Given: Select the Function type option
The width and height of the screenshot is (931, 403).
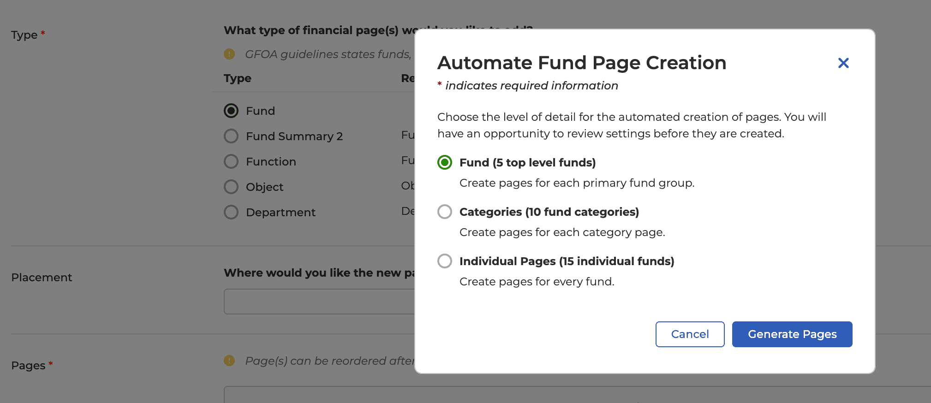Looking at the screenshot, I should point(231,161).
